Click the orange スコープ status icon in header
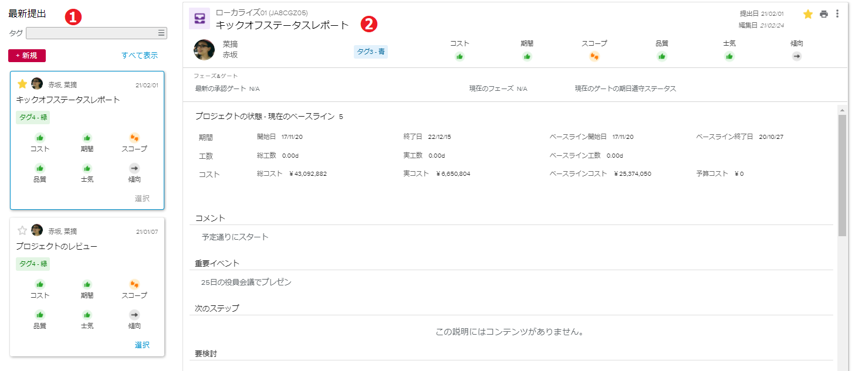Screen dimensions: 852x371 594,56
